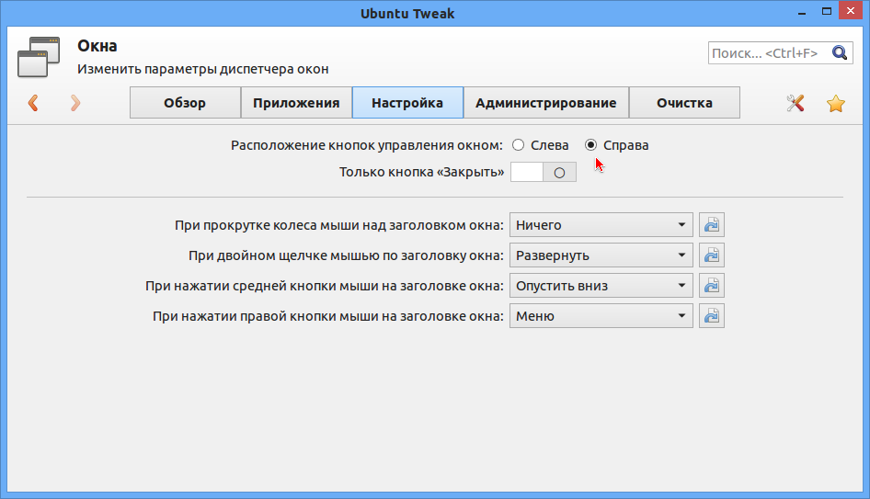Open preferences via wrench and screwdriver icon

(x=796, y=103)
